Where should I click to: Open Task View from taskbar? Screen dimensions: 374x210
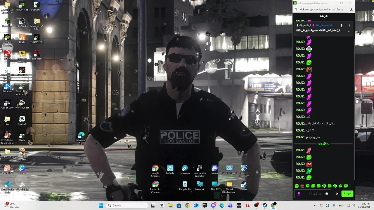(x=153, y=205)
